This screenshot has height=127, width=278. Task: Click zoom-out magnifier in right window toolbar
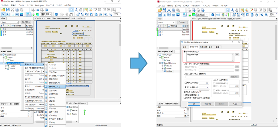267,15
